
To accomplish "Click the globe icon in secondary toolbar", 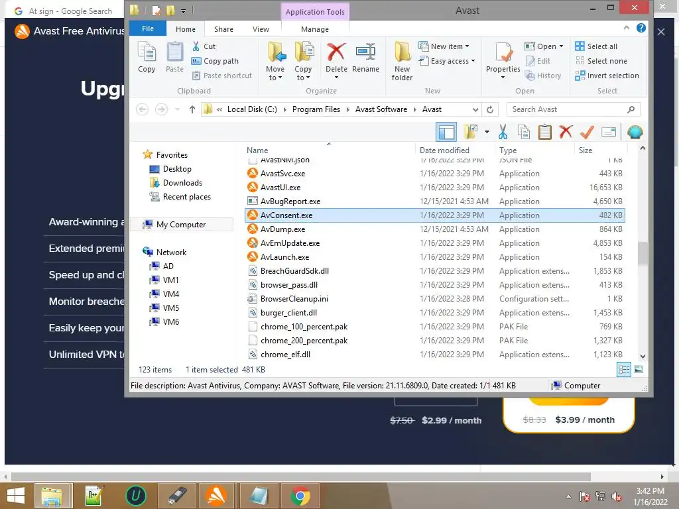I will 635,132.
